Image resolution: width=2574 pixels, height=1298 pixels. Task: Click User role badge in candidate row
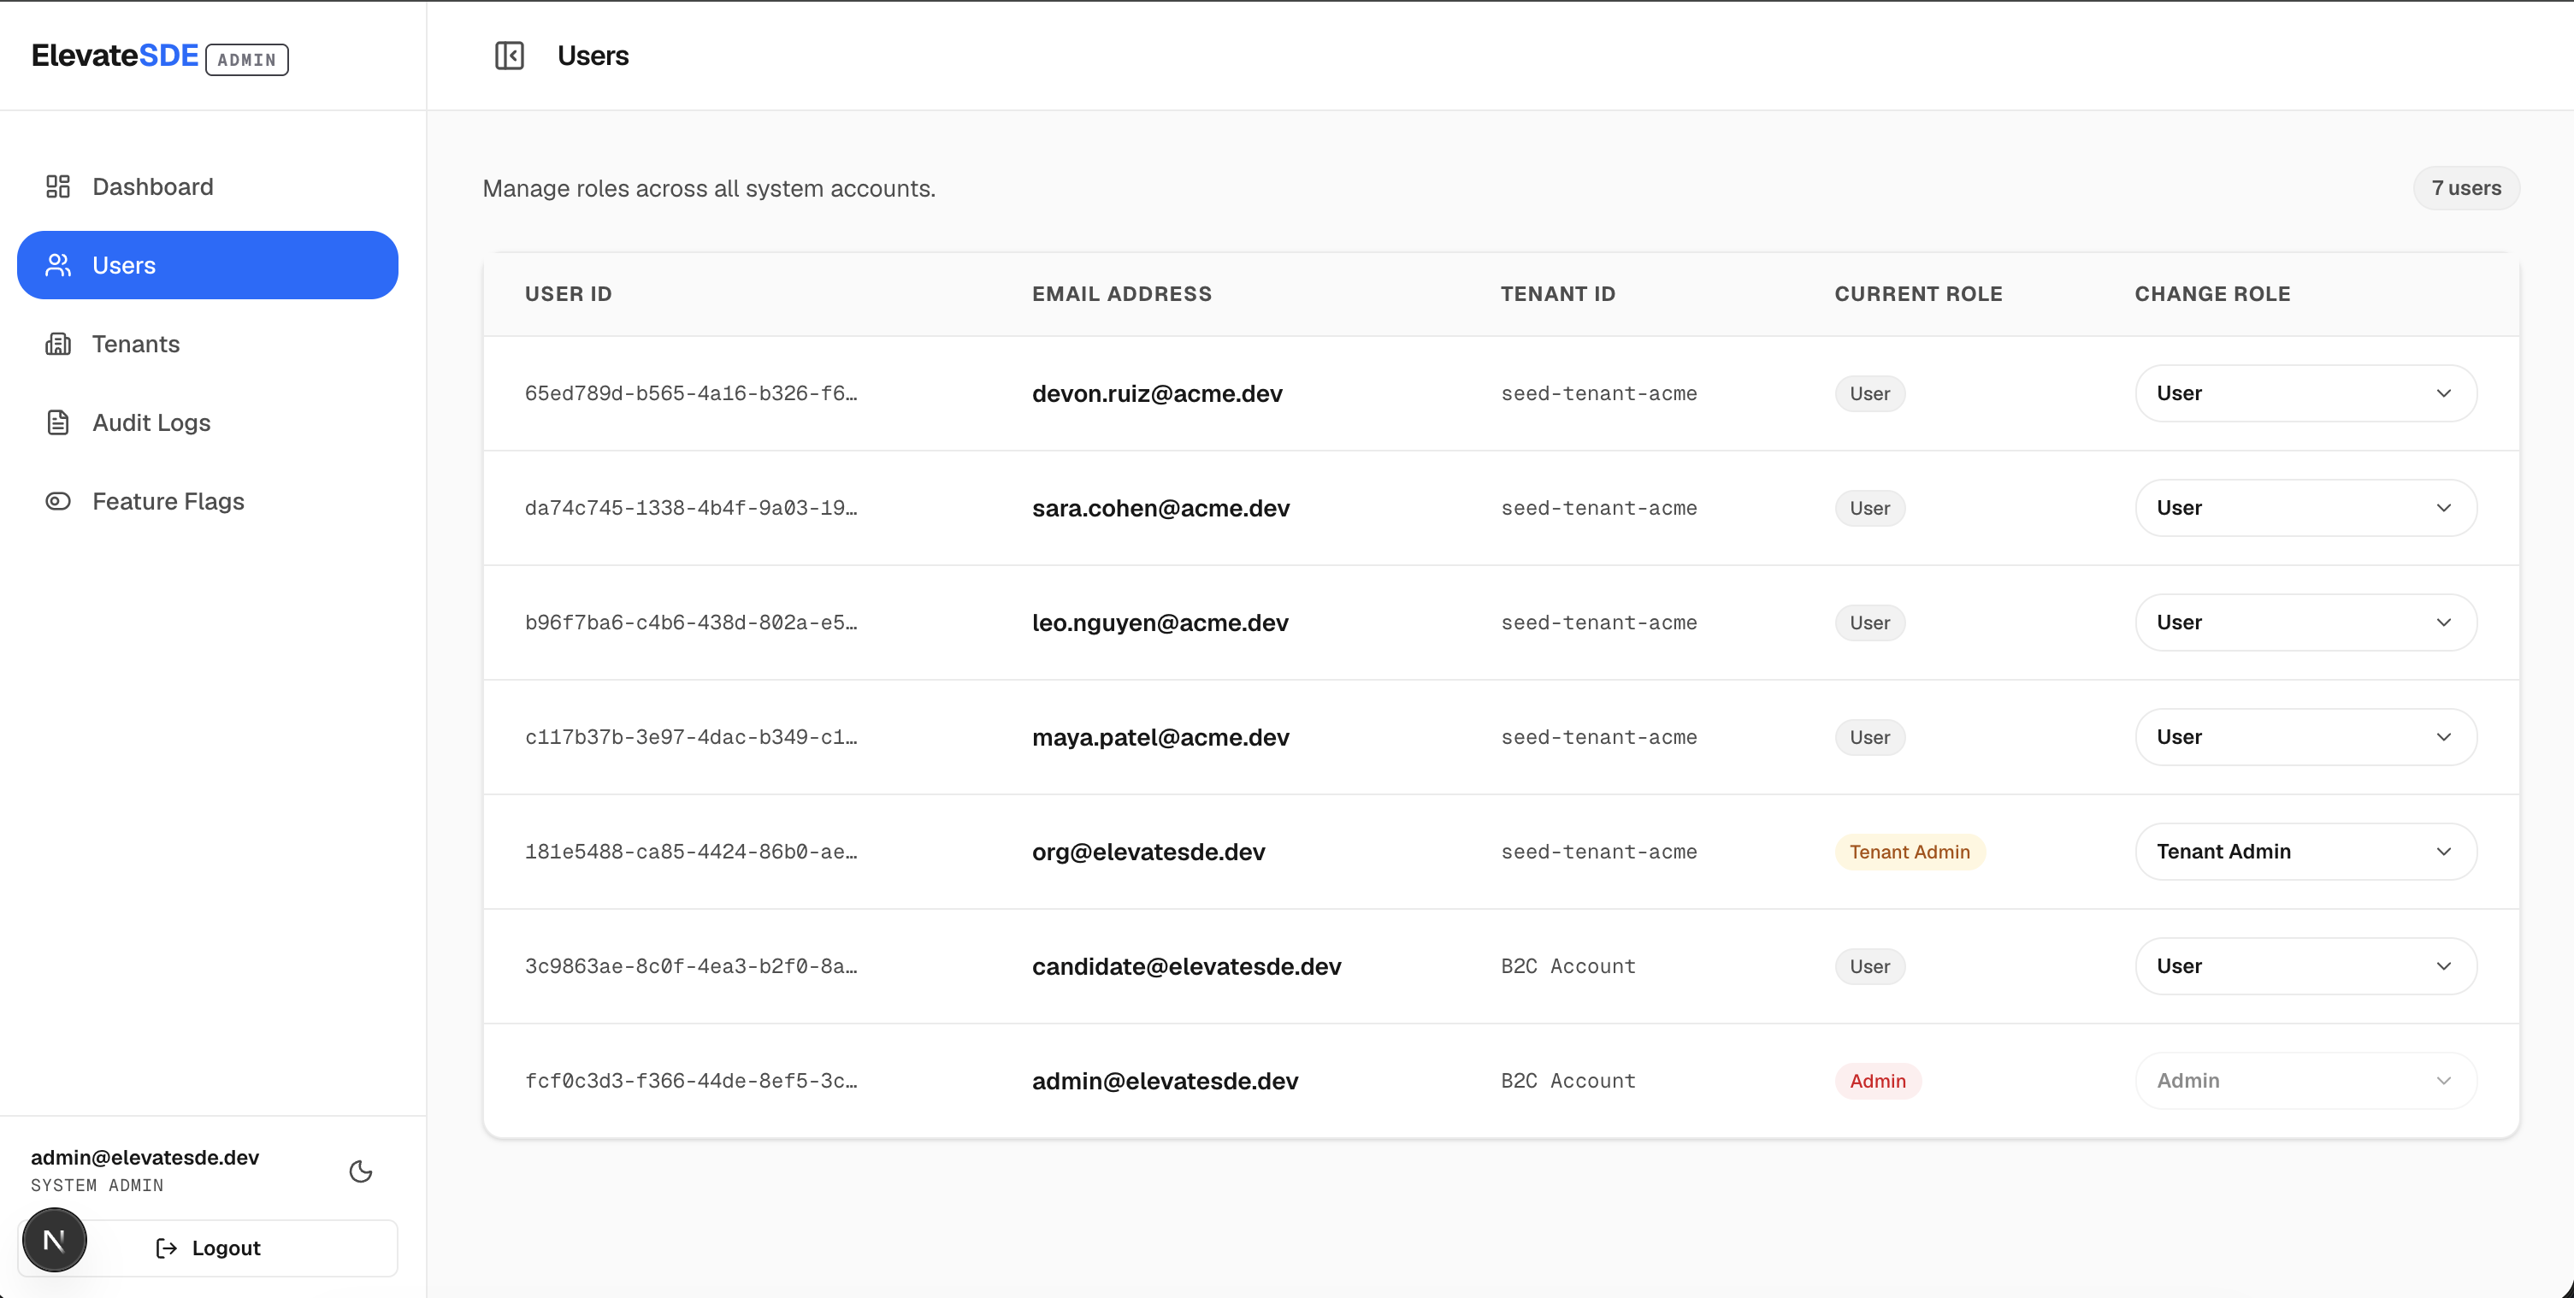click(x=1869, y=966)
